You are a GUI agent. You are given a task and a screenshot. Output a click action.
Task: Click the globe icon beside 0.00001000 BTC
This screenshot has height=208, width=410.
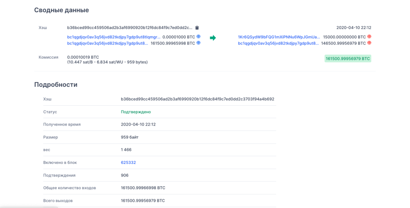pos(198,37)
